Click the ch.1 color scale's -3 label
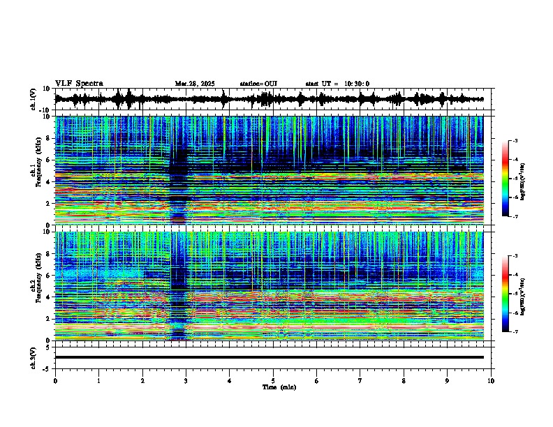This screenshot has height=427, width=553. click(x=515, y=140)
